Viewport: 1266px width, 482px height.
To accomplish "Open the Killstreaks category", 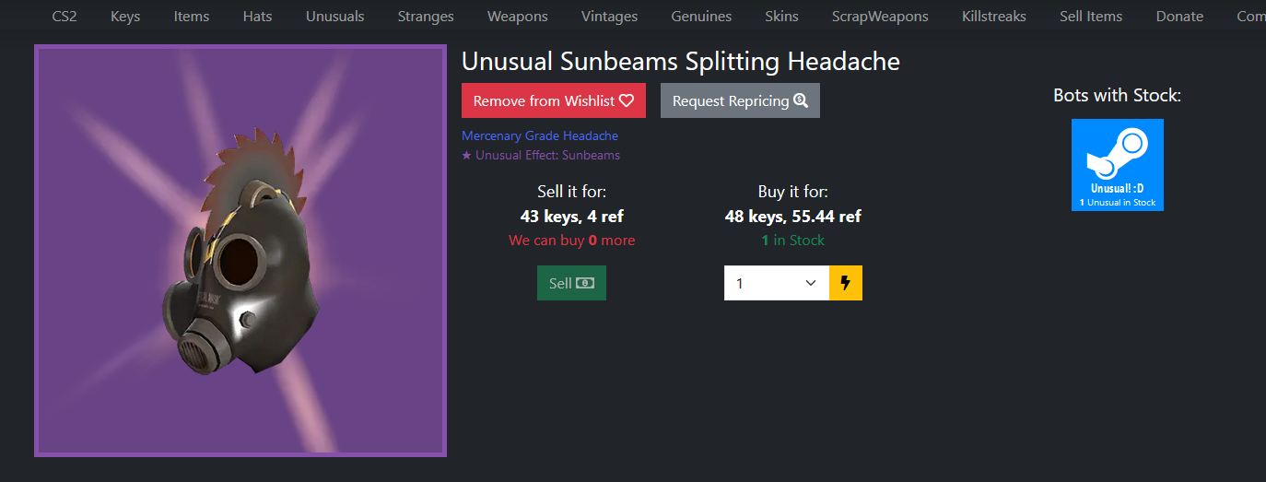I will click(x=994, y=16).
